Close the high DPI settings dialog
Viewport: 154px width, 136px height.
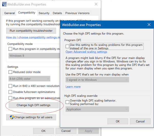(149, 25)
